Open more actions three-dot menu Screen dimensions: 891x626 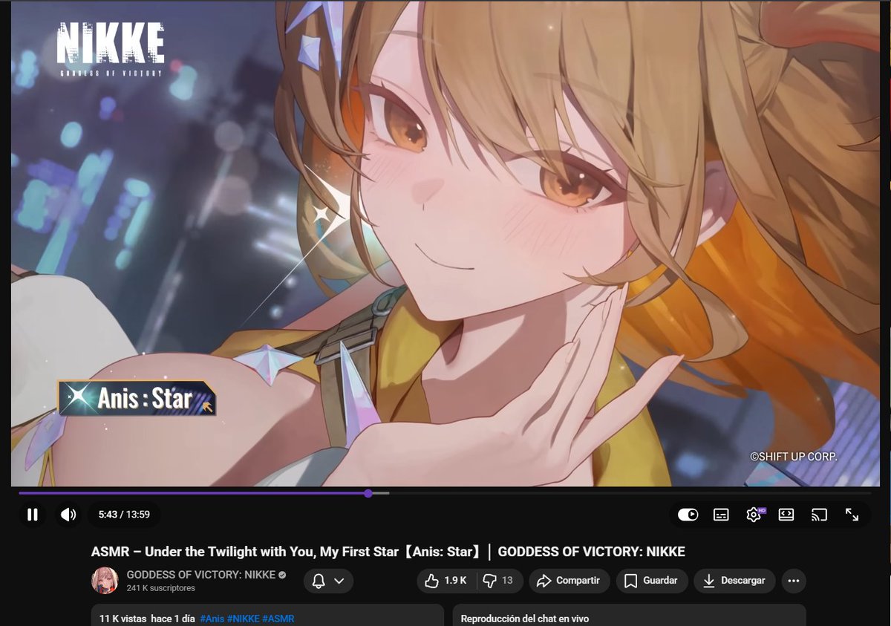point(794,581)
